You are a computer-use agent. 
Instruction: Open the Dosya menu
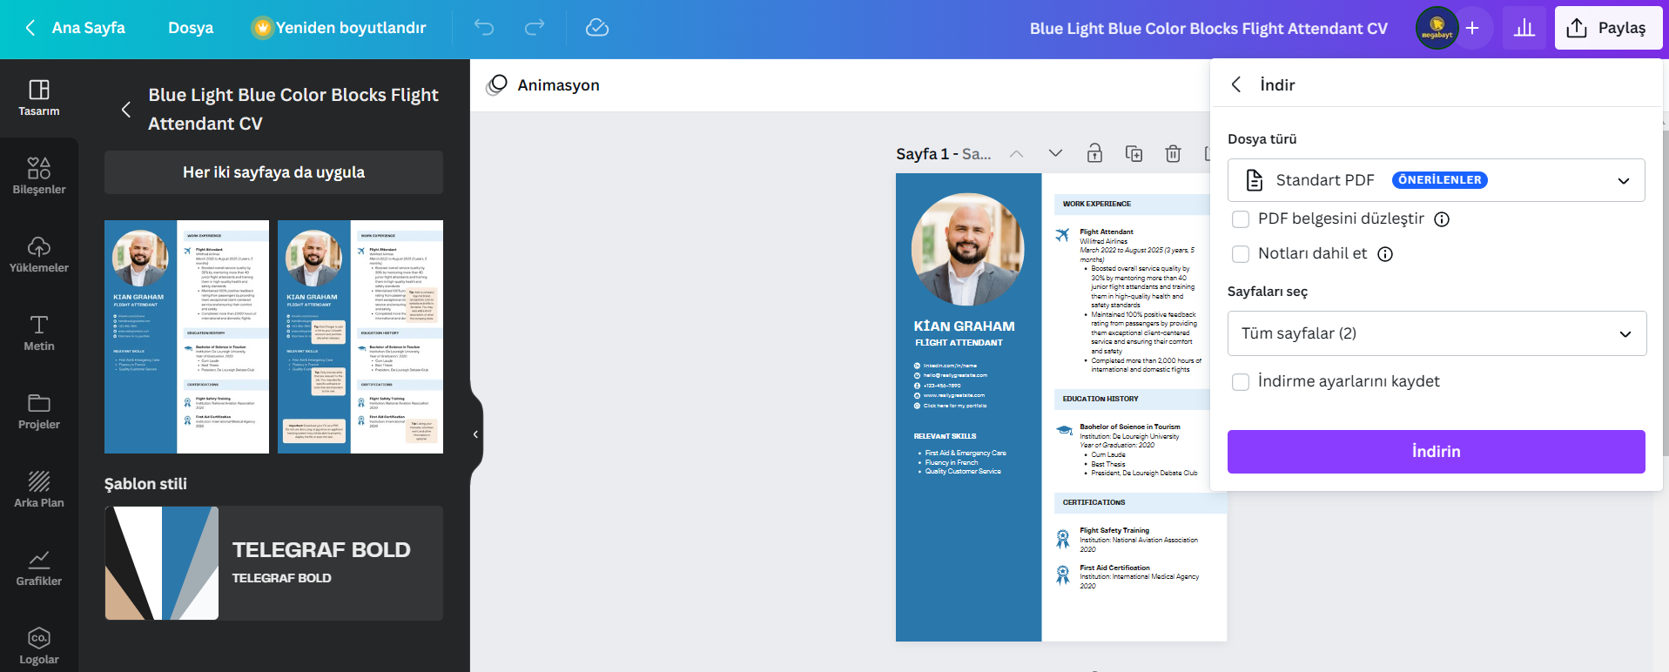point(191,28)
